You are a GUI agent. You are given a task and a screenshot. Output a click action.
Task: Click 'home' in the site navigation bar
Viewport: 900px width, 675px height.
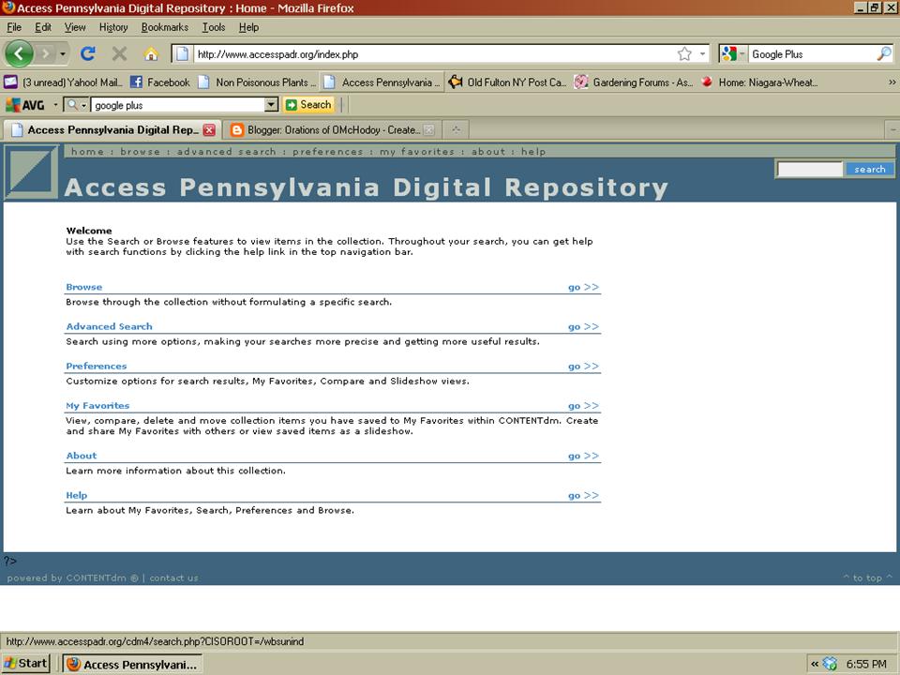tap(88, 152)
